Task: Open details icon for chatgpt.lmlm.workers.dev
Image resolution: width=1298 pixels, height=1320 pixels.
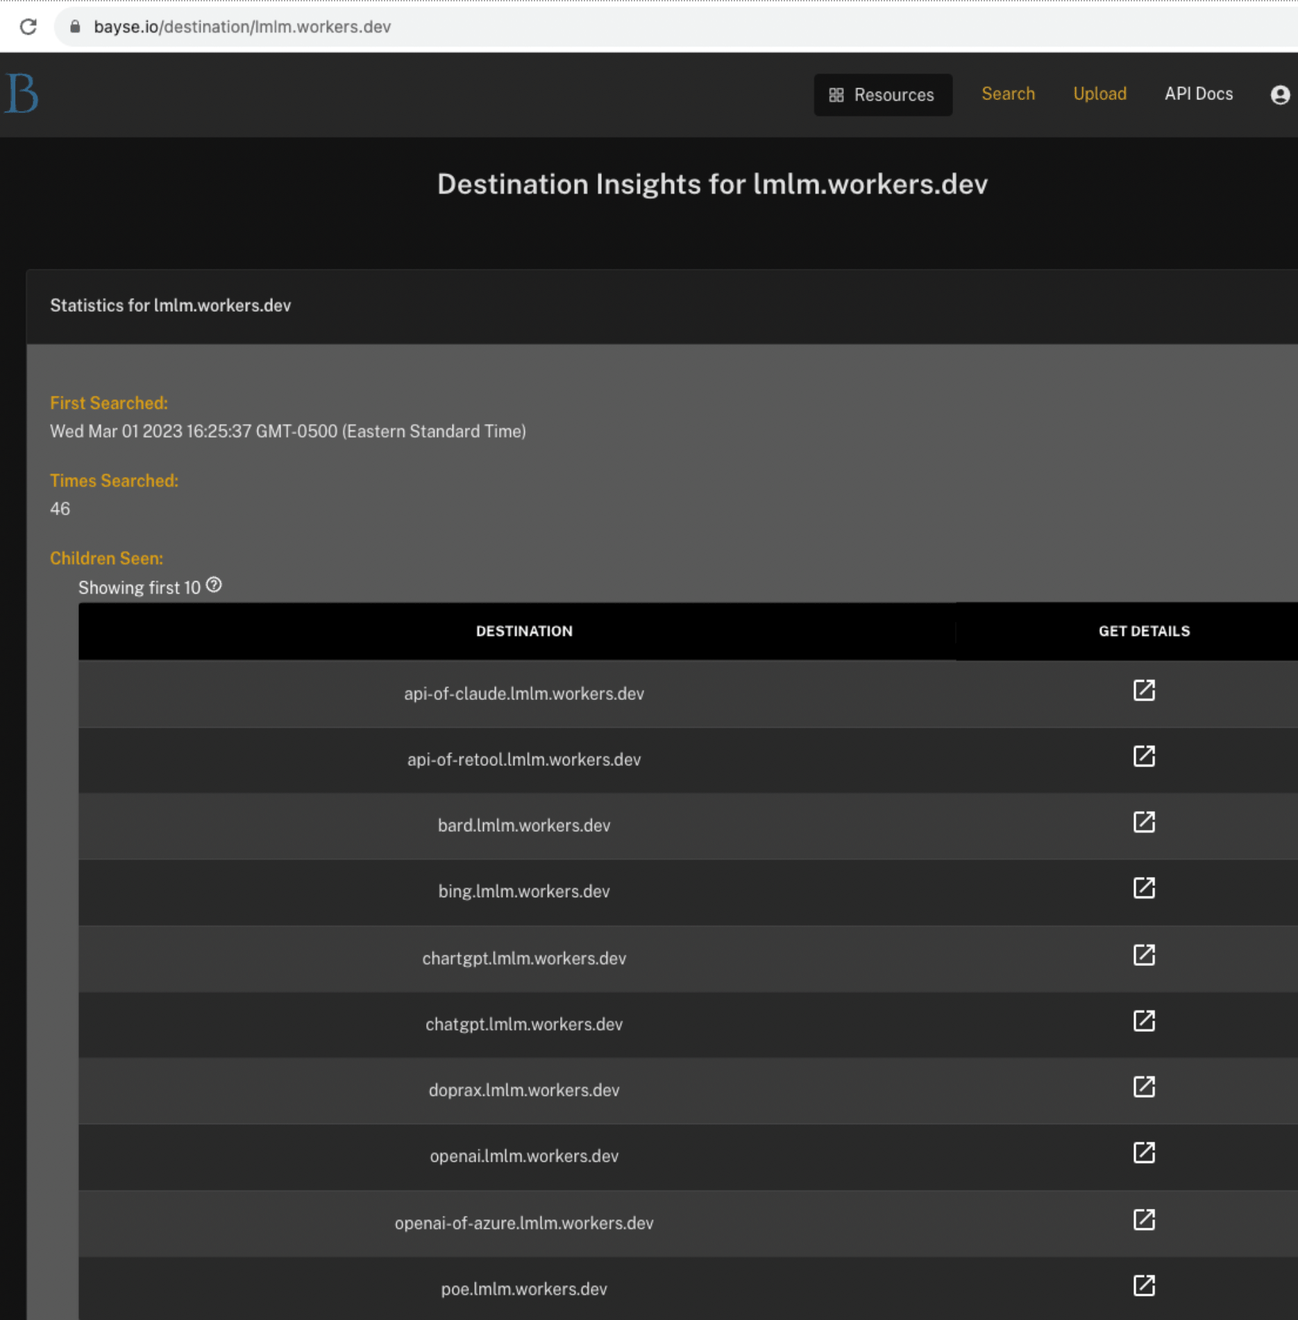Action: (x=1144, y=1021)
